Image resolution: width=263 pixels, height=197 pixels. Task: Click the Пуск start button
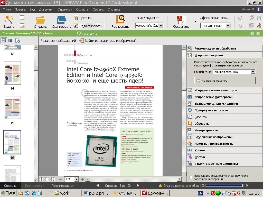click(8, 193)
